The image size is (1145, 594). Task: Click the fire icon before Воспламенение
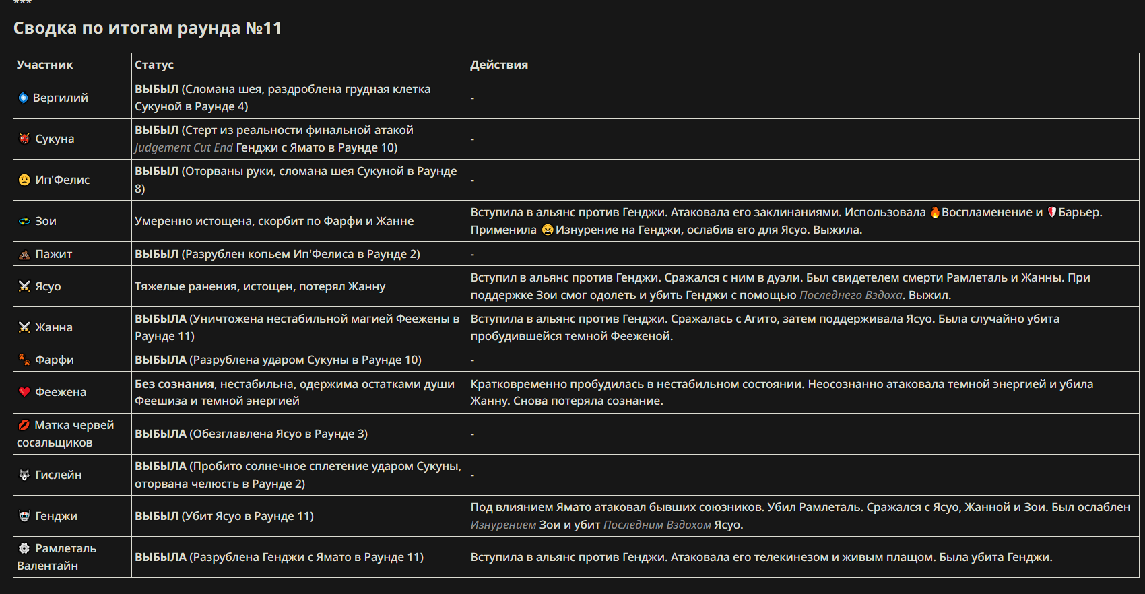935,212
